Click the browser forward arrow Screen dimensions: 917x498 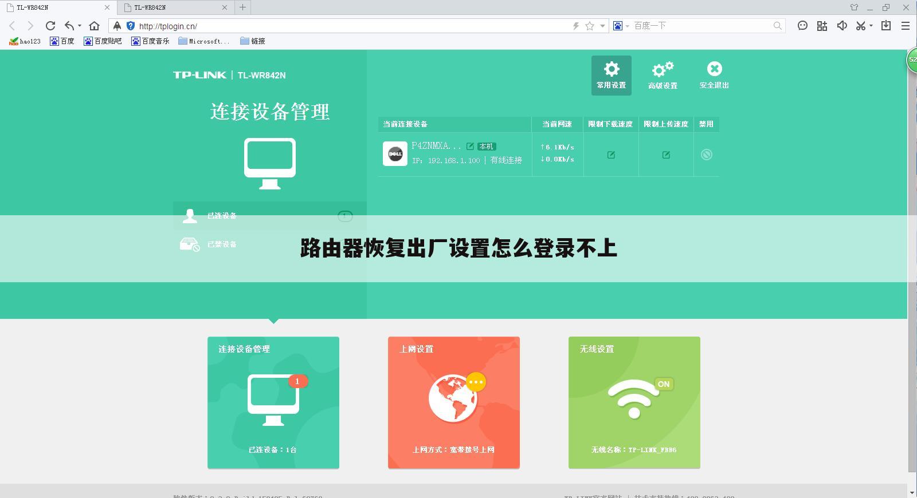31,26
